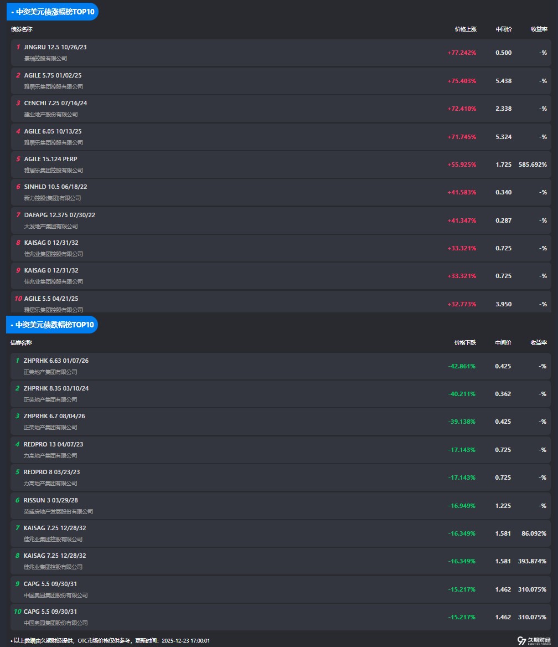Select the 中资美元债涨幅榜TOP10 header tab
The width and height of the screenshot is (558, 647).
click(52, 11)
